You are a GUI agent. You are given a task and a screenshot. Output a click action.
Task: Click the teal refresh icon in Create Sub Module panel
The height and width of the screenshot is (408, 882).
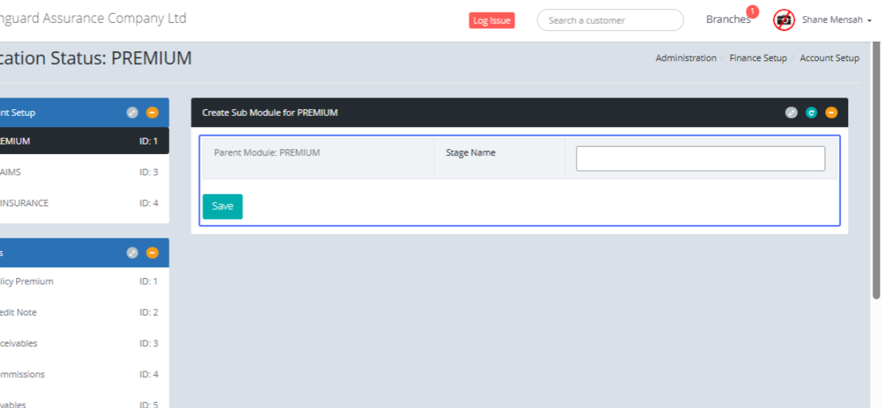[x=811, y=113]
